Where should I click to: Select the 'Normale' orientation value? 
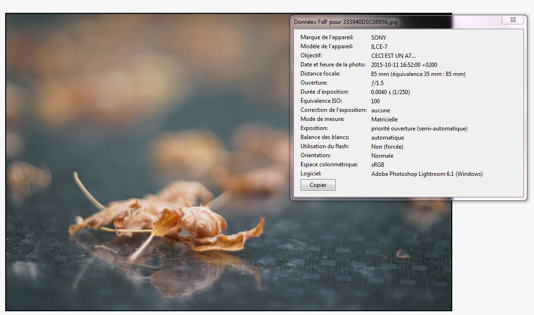[382, 156]
